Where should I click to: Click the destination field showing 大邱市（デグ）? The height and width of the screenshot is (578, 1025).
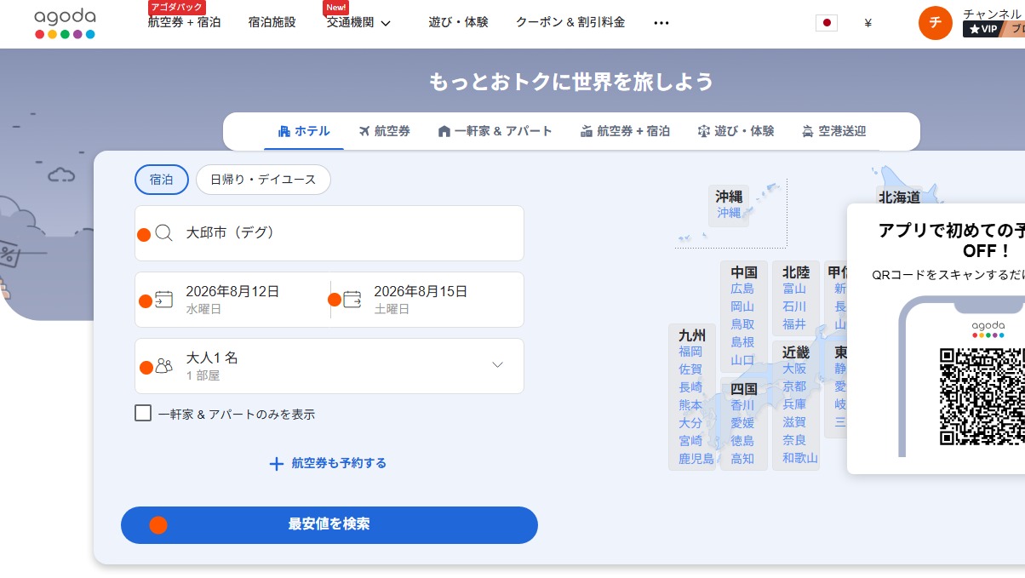coord(329,233)
